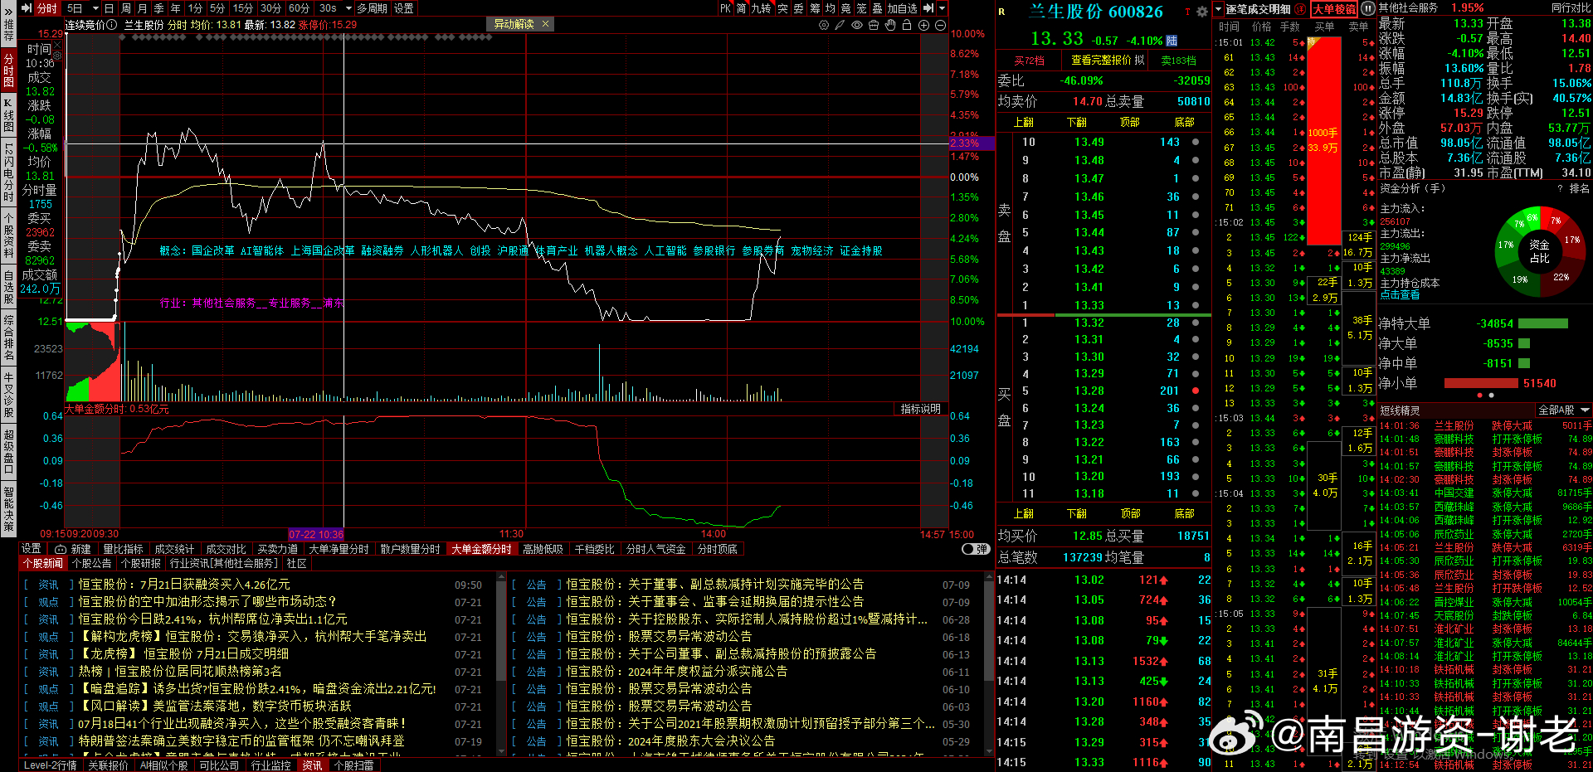The width and height of the screenshot is (1593, 772).
Task: Select the hand pan tool icon
Action: click(x=890, y=25)
